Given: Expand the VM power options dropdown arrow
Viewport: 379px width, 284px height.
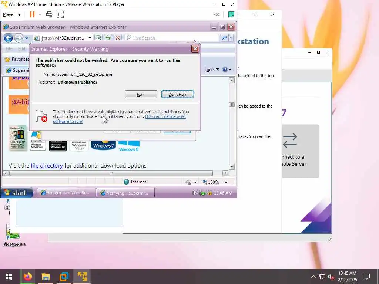Looking at the screenshot, I should pyautogui.click(x=40, y=14).
